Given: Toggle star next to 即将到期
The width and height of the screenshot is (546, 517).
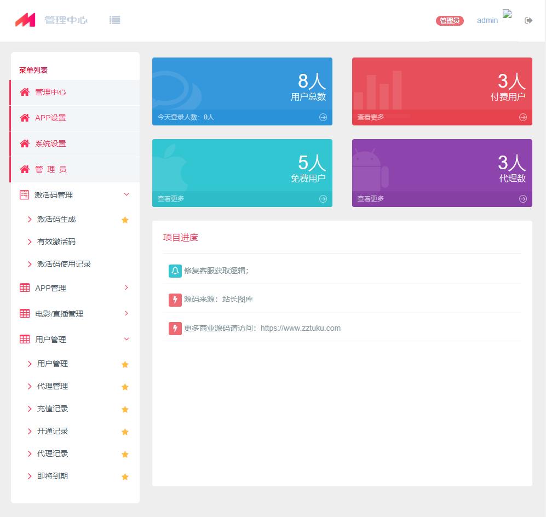Looking at the screenshot, I should [x=125, y=477].
